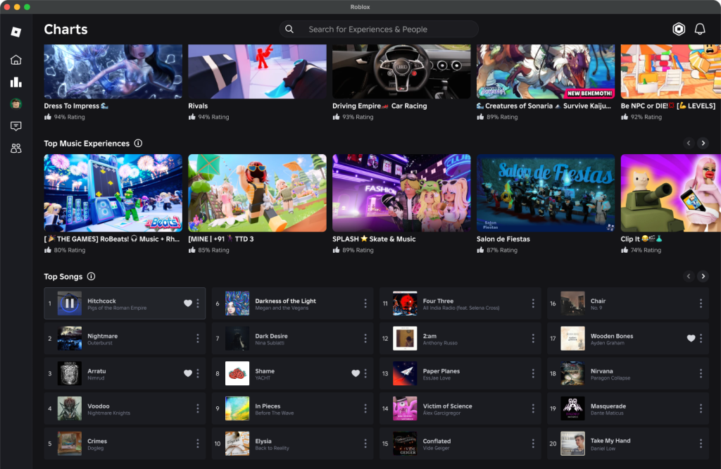Open more options for Conflated

(x=533, y=443)
